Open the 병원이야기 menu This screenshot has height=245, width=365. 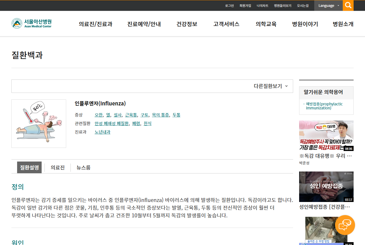pos(305,24)
